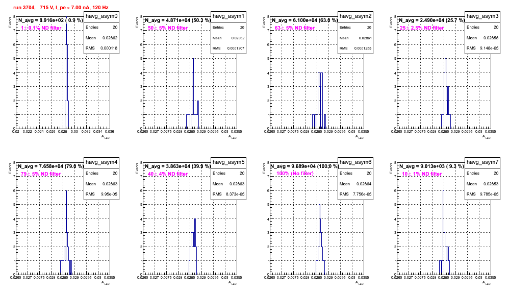Select the 40± 4% ND filter annotation

168,174
